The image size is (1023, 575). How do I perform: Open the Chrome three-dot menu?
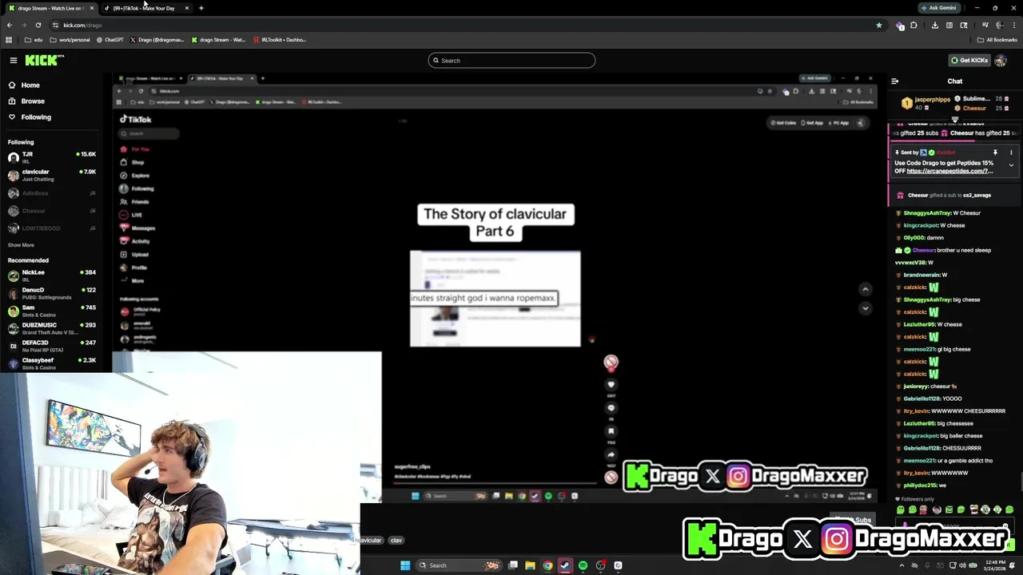[x=1014, y=25]
